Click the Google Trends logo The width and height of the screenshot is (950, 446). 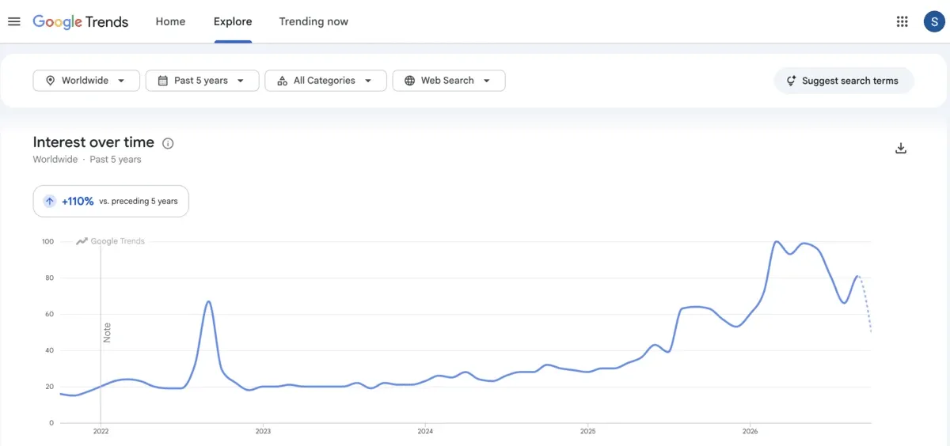click(80, 21)
